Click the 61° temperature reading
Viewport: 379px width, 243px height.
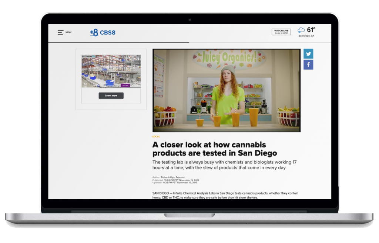311,30
